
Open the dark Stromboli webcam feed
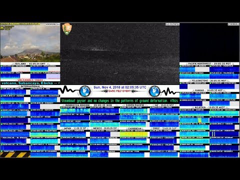coord(209,42)
